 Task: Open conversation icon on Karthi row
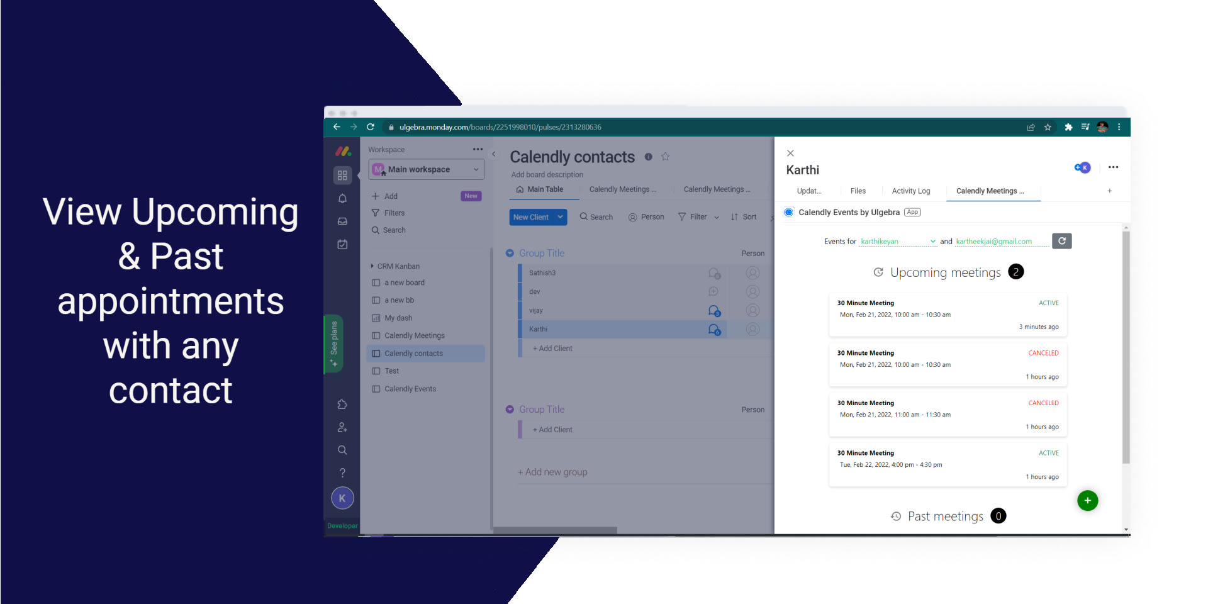click(x=714, y=329)
